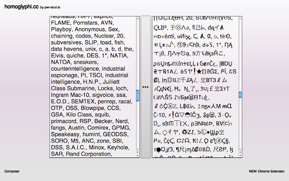This screenshot has width=289, height=181.
Task: Open the Composer link
Action: coord(12,171)
